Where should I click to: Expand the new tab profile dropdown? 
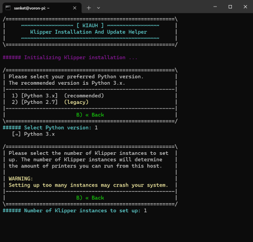pos(99,8)
